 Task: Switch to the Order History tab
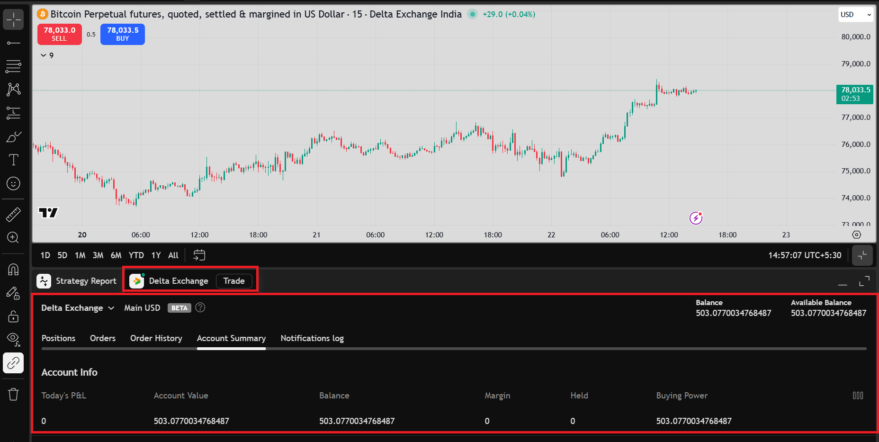coord(156,338)
